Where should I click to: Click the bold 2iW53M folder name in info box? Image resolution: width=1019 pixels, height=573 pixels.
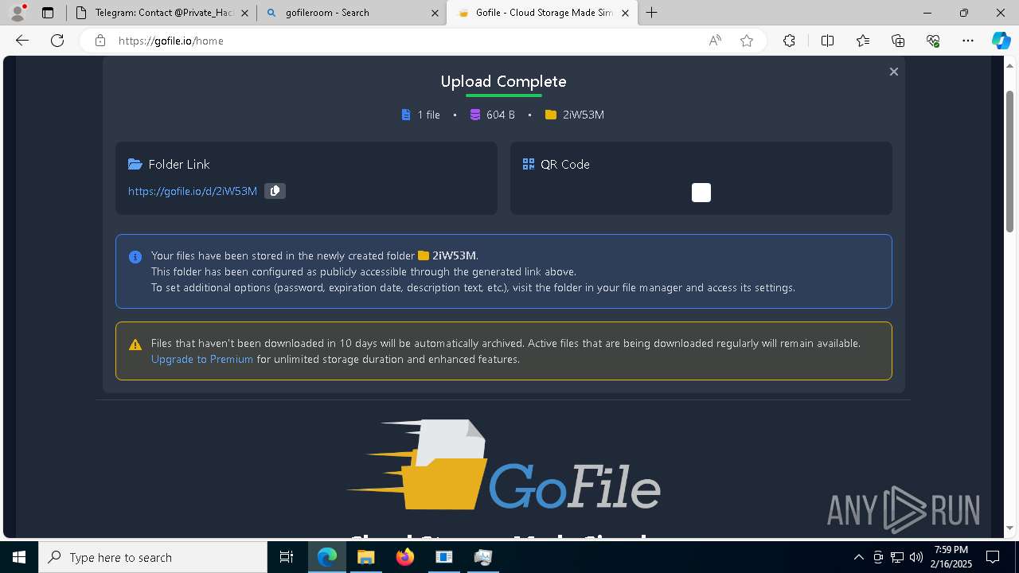[454, 255]
